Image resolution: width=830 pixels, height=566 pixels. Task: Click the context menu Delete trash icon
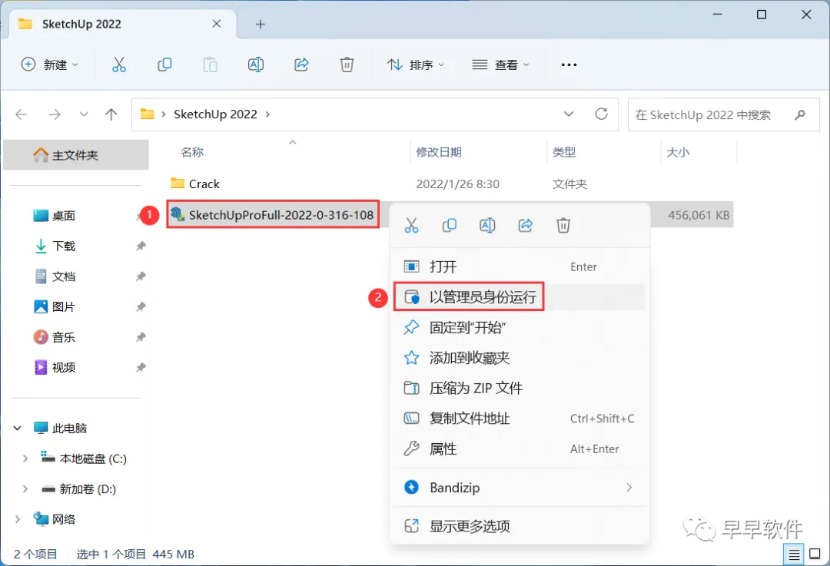coord(563,225)
